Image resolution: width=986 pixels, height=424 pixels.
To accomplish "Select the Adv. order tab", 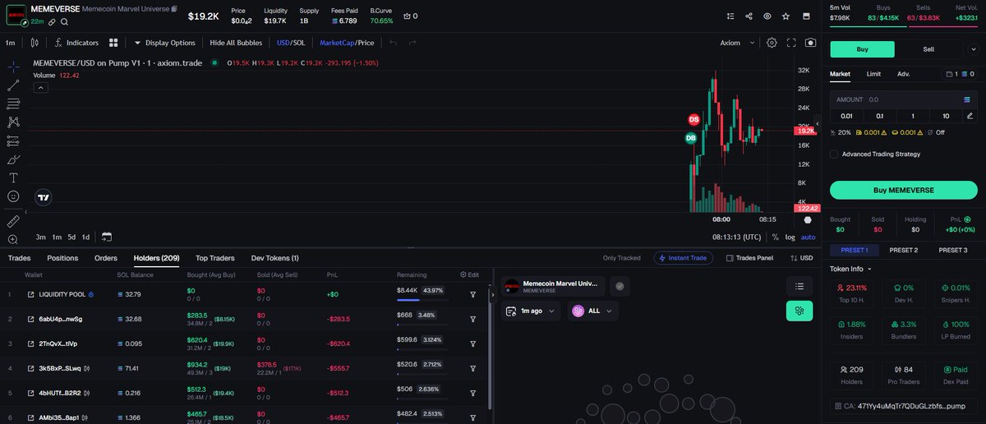I will pyautogui.click(x=903, y=74).
